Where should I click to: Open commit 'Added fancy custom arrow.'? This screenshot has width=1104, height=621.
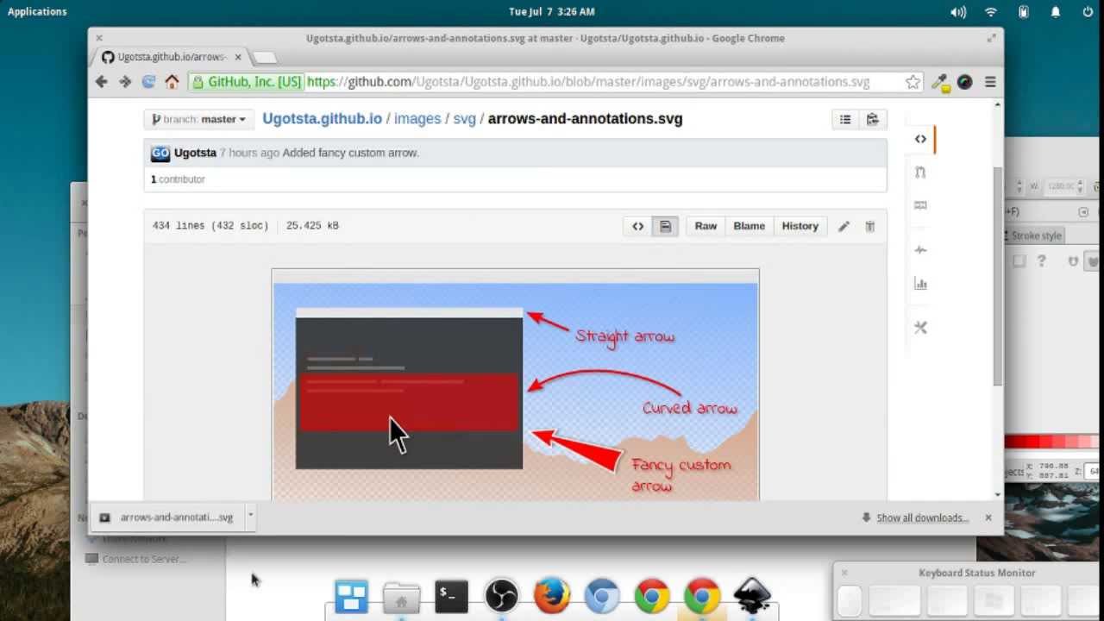(351, 153)
